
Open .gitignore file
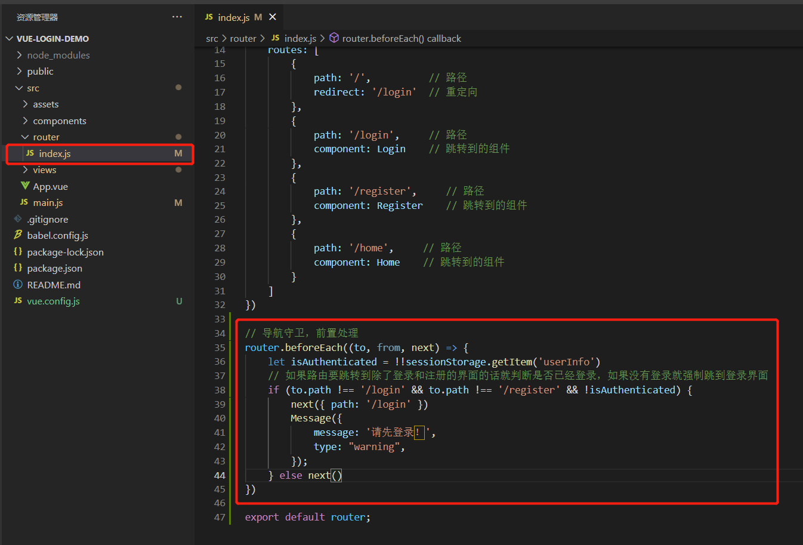click(48, 219)
